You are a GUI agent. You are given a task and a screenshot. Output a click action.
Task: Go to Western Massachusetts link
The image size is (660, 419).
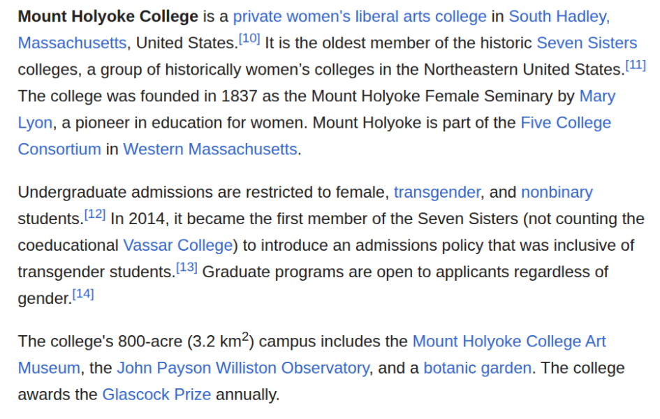(210, 149)
